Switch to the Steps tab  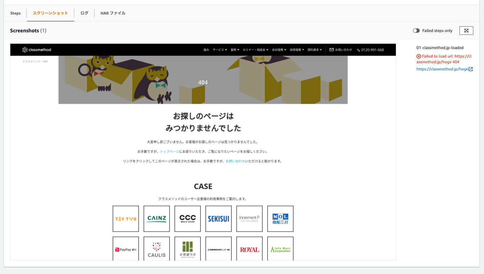click(x=15, y=13)
